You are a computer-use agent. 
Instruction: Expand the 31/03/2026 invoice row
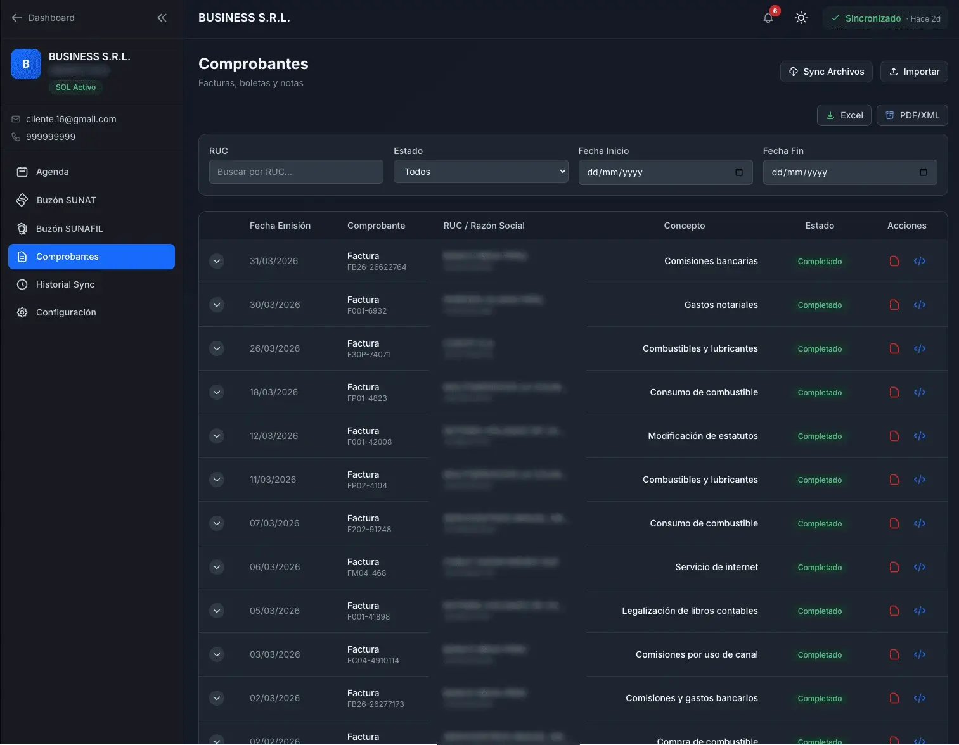click(x=217, y=261)
